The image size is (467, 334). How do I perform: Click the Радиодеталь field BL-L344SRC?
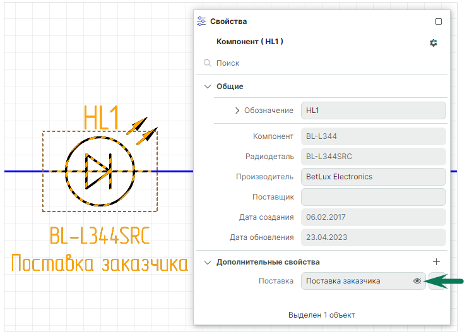(x=374, y=157)
